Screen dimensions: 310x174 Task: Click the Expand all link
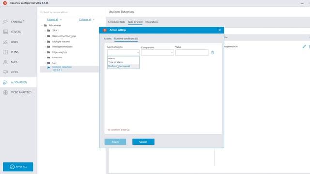tap(53, 19)
